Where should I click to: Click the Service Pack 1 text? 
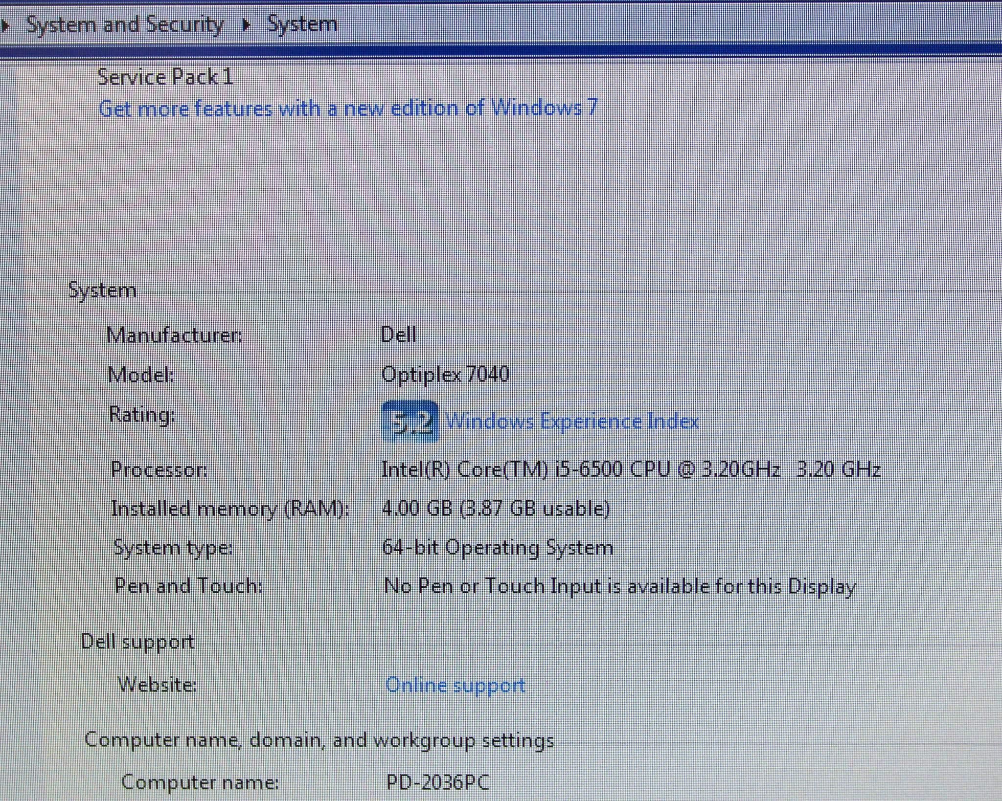pyautogui.click(x=165, y=77)
